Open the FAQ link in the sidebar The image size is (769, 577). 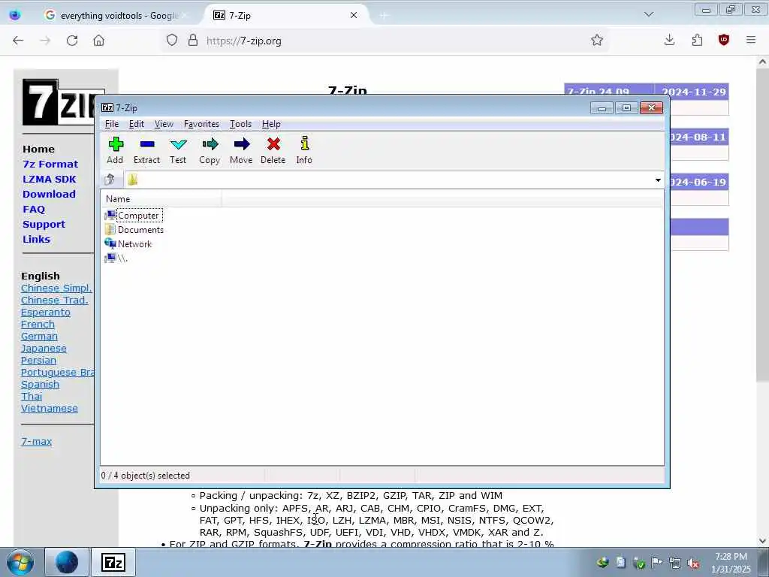(x=34, y=210)
